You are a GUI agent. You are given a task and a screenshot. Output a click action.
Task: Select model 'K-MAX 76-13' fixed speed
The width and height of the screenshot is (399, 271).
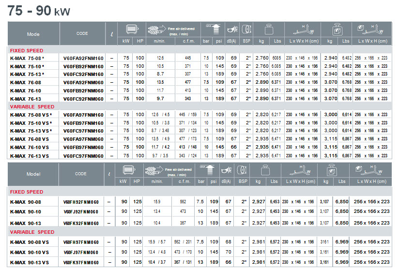pos(26,99)
